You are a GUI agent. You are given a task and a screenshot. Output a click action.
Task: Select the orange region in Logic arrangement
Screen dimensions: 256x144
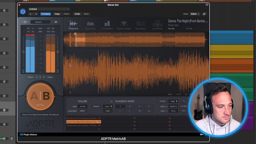(x=232, y=66)
